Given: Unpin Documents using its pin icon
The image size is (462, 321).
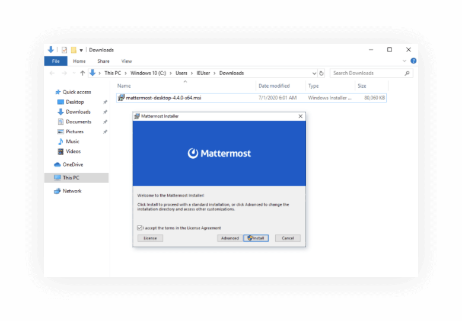Looking at the screenshot, I should (105, 122).
